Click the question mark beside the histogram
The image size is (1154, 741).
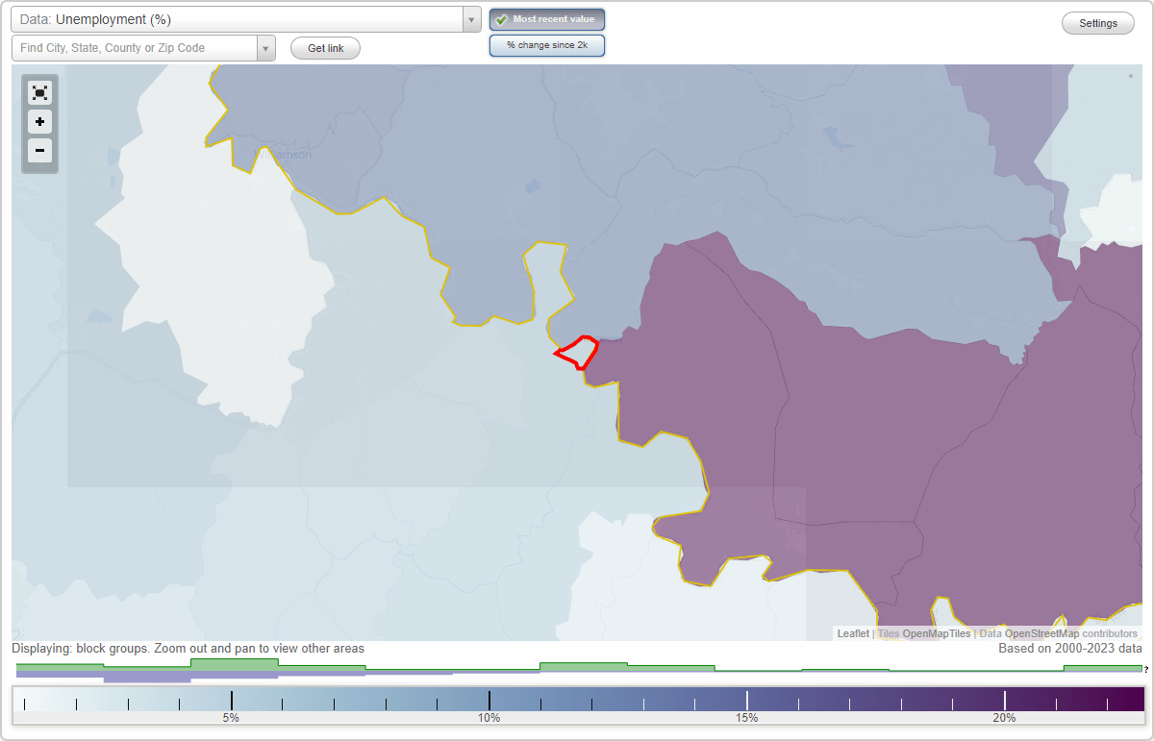(x=1146, y=669)
